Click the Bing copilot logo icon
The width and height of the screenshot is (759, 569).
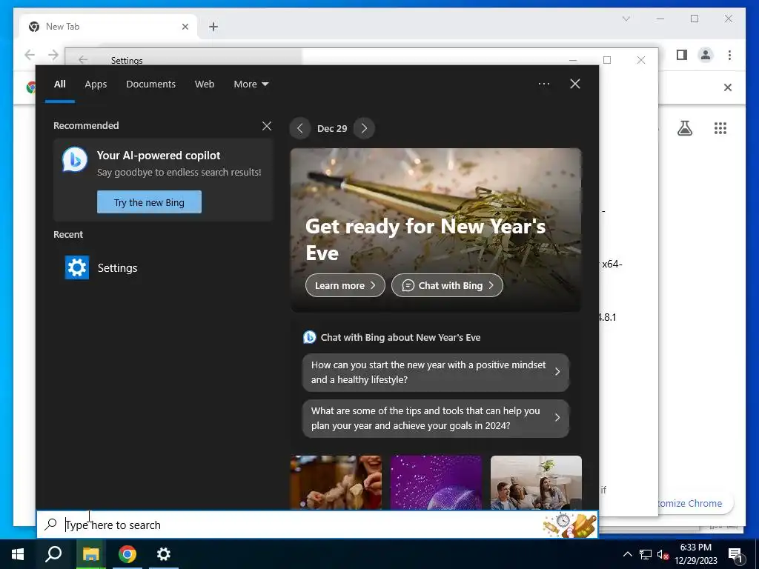click(75, 159)
